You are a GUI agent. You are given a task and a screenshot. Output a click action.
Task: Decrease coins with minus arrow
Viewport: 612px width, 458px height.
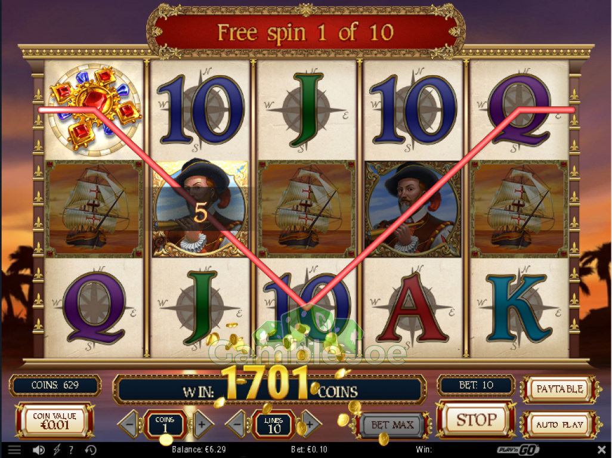[x=130, y=425]
